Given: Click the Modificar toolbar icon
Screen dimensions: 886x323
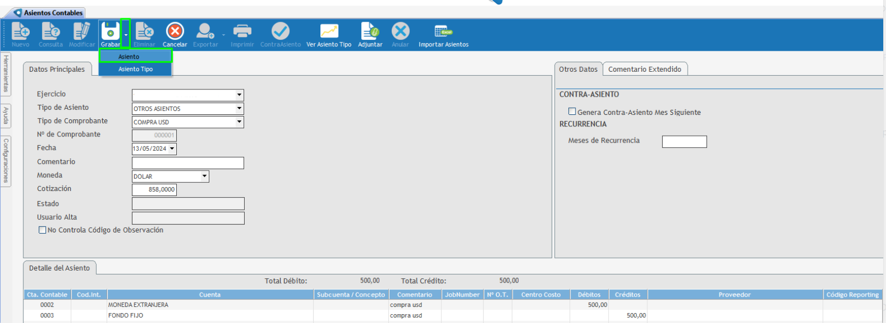Looking at the screenshot, I should point(82,31).
